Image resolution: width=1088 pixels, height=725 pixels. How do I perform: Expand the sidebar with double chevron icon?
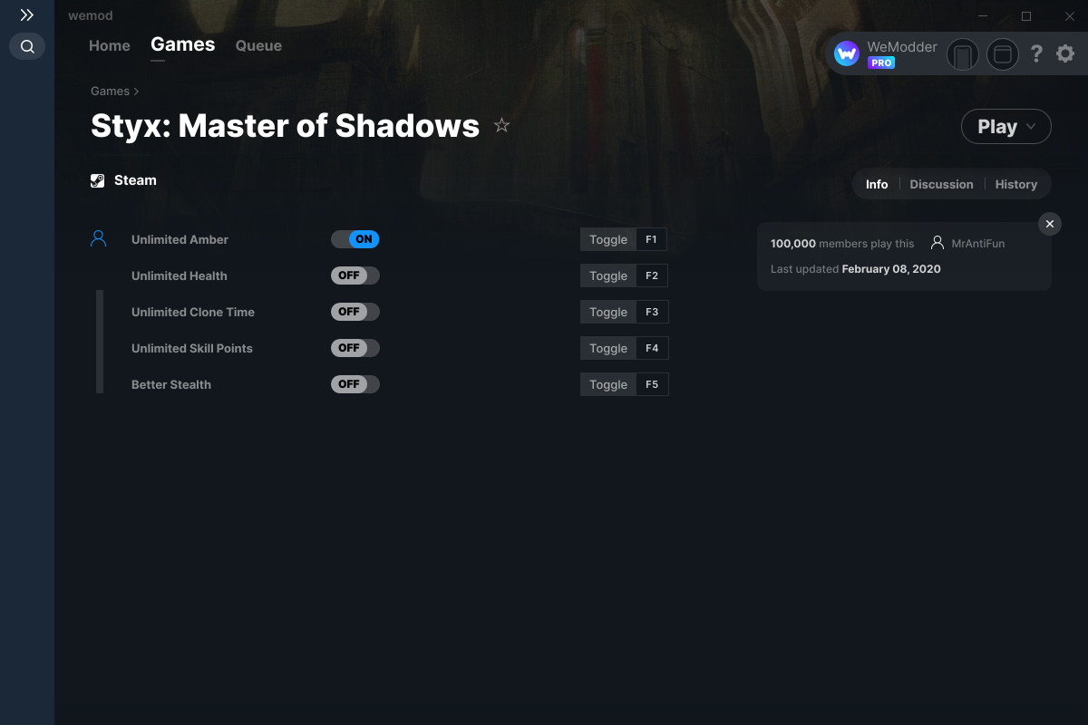click(27, 15)
